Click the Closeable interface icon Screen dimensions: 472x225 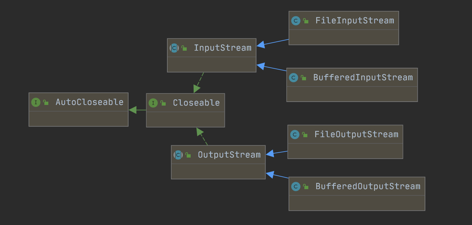153,103
